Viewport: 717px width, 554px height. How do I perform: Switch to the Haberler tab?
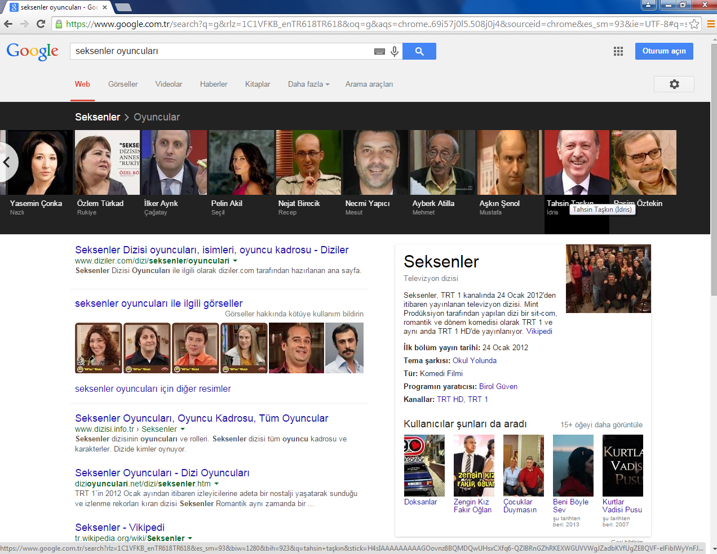214,84
